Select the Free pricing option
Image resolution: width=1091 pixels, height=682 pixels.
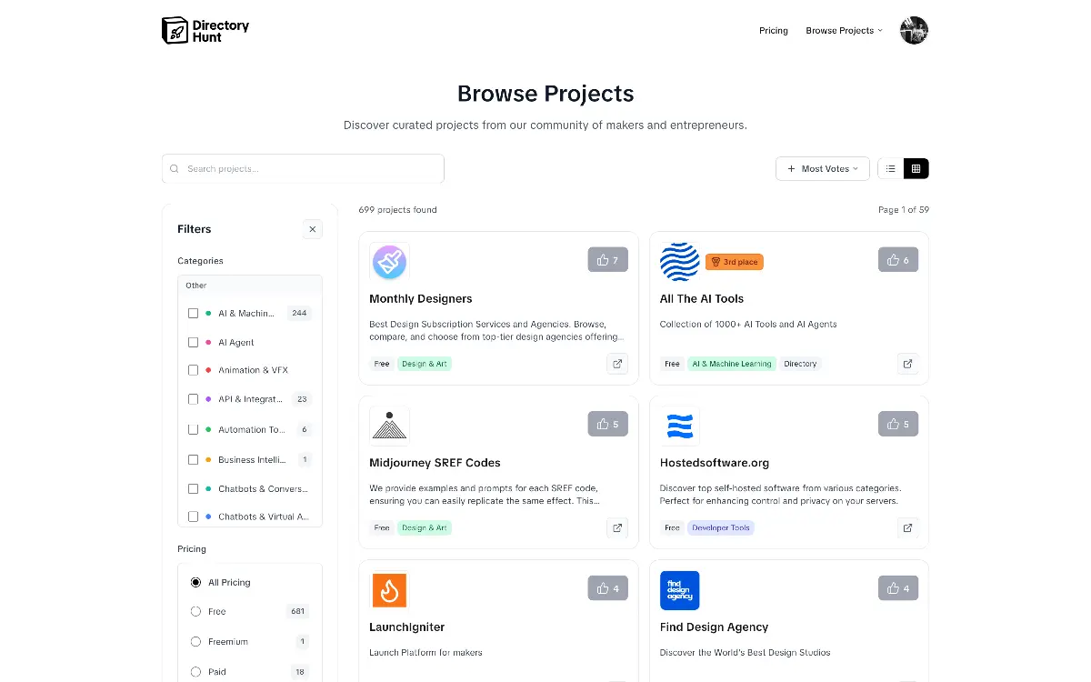195,612
